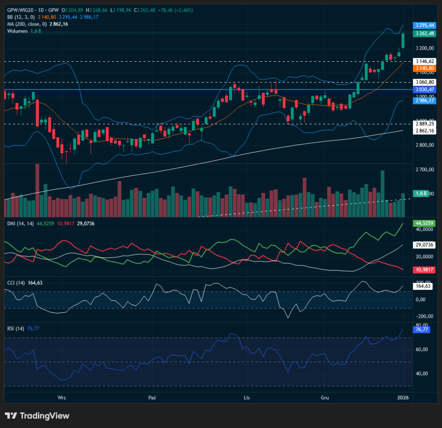Click the green 44,5259 DMI value label
Image resolution: width=442 pixels, height=428 pixels.
click(x=424, y=223)
